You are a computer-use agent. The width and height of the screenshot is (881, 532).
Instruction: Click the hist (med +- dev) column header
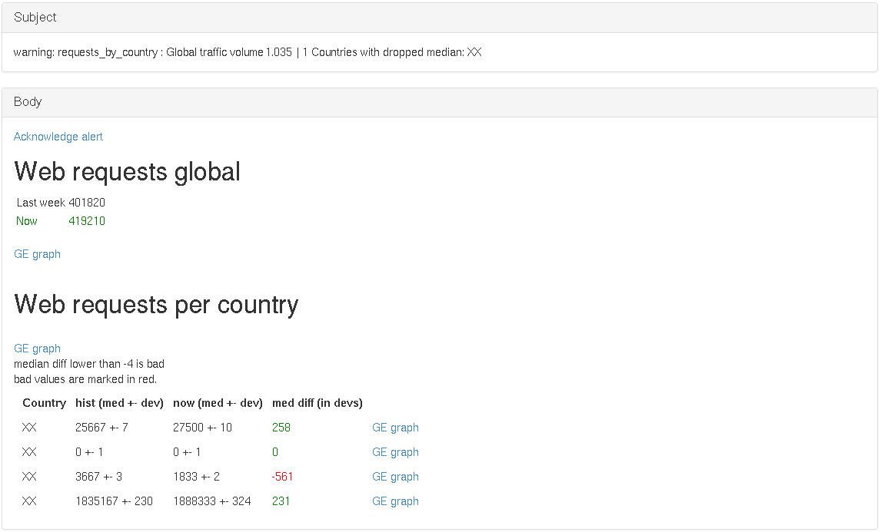pyautogui.click(x=119, y=403)
